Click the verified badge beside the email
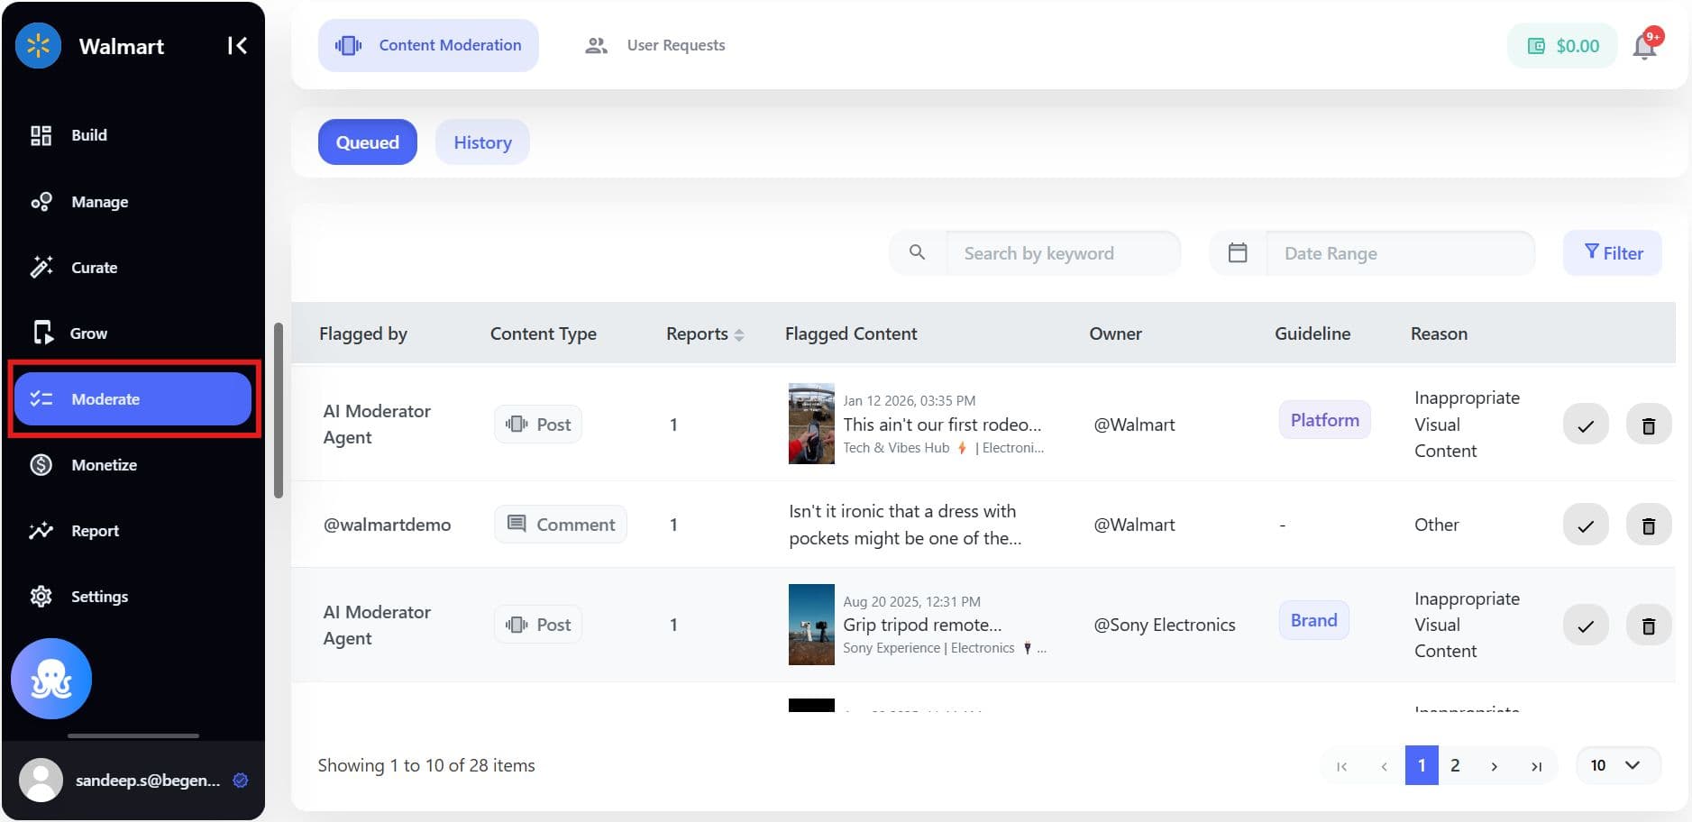Viewport: 1692px width, 822px height. [x=241, y=781]
